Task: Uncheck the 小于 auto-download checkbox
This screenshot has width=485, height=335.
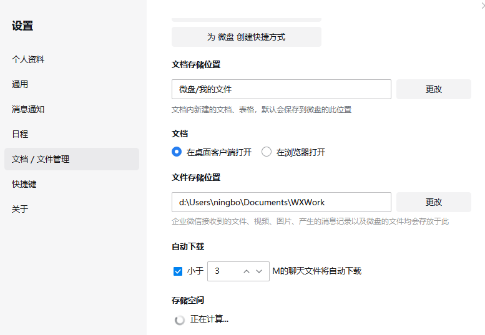Action: 178,271
